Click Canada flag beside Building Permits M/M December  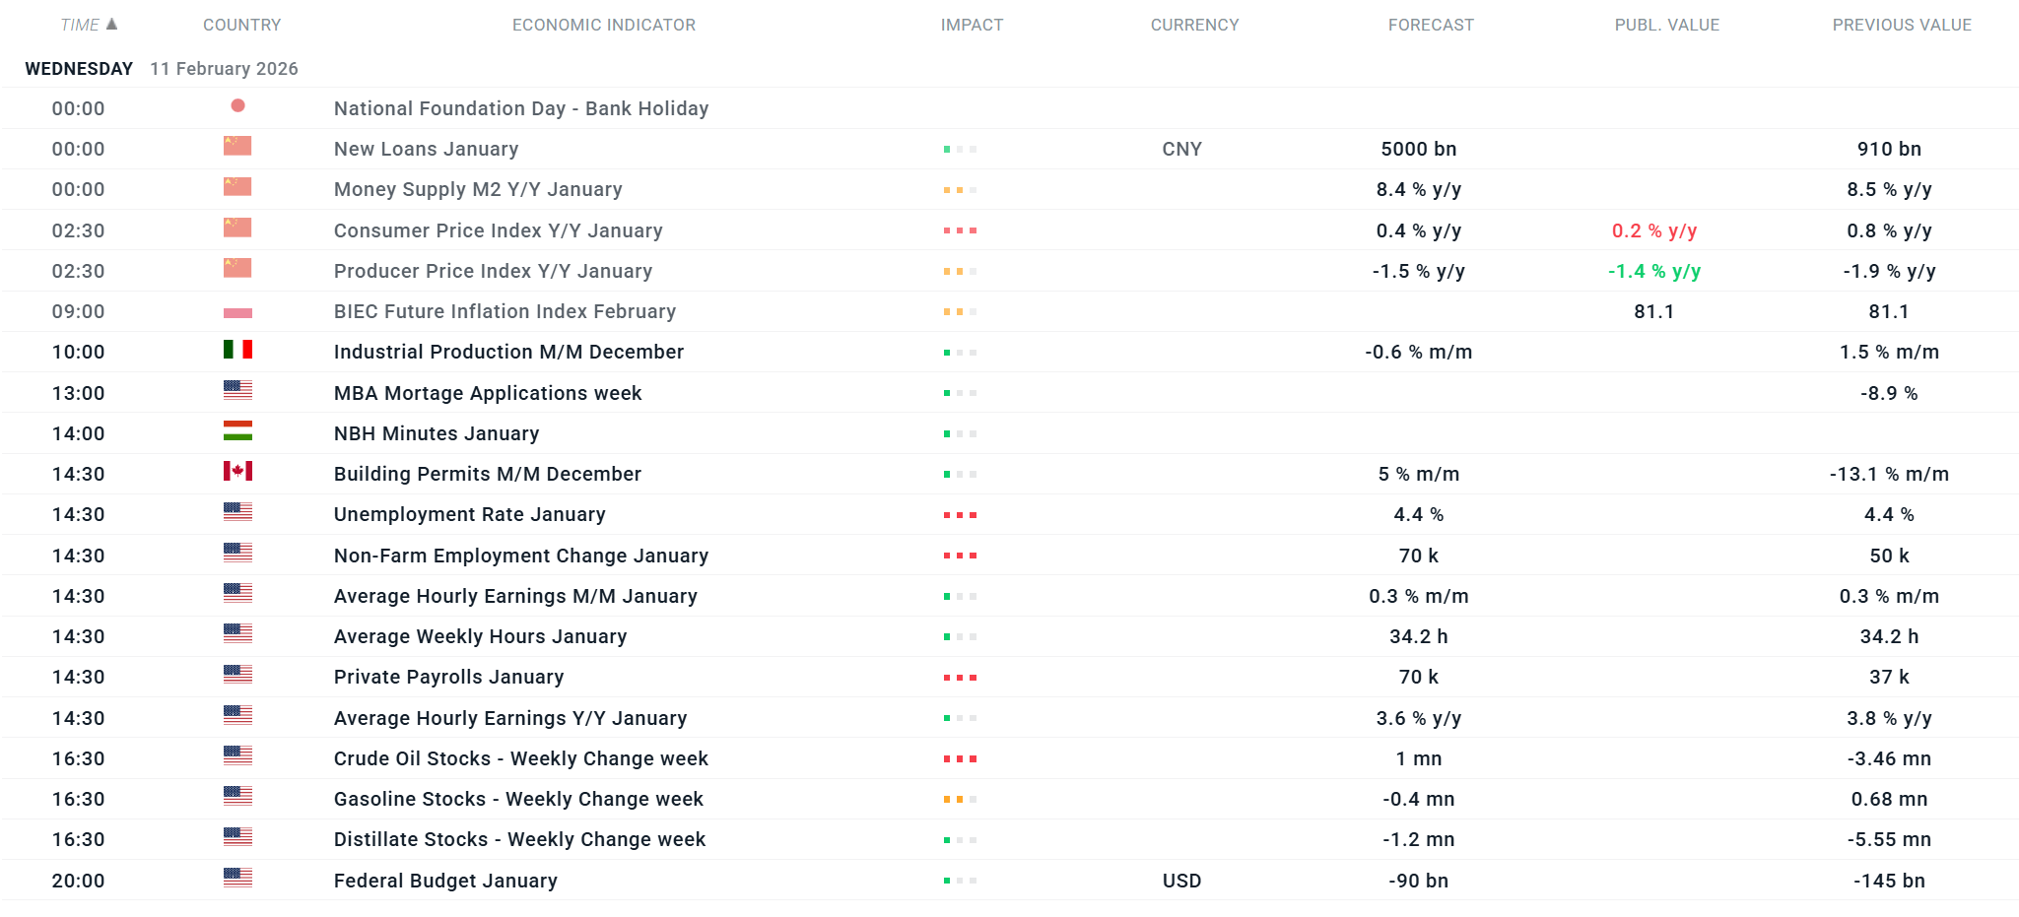pos(237,472)
